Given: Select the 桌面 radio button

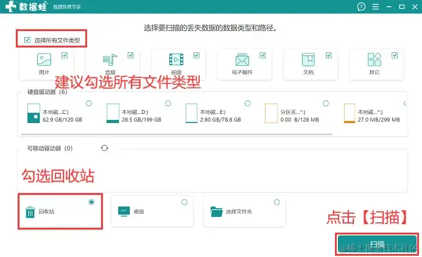Looking at the screenshot, I should [x=185, y=202].
